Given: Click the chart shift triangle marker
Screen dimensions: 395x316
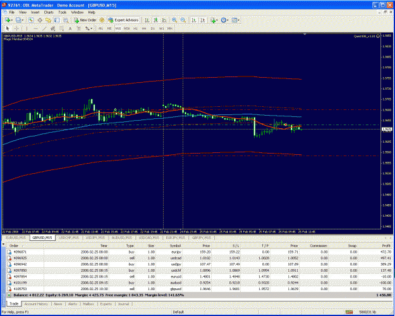Looking at the screenshot, I should [x=305, y=34].
